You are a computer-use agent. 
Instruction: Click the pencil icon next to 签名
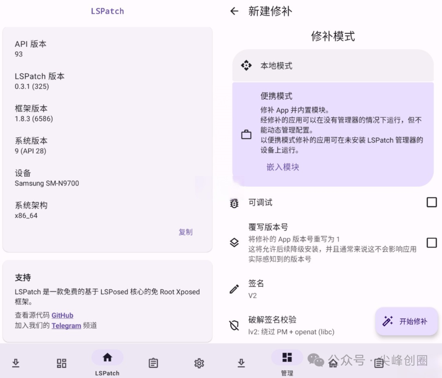234,289
